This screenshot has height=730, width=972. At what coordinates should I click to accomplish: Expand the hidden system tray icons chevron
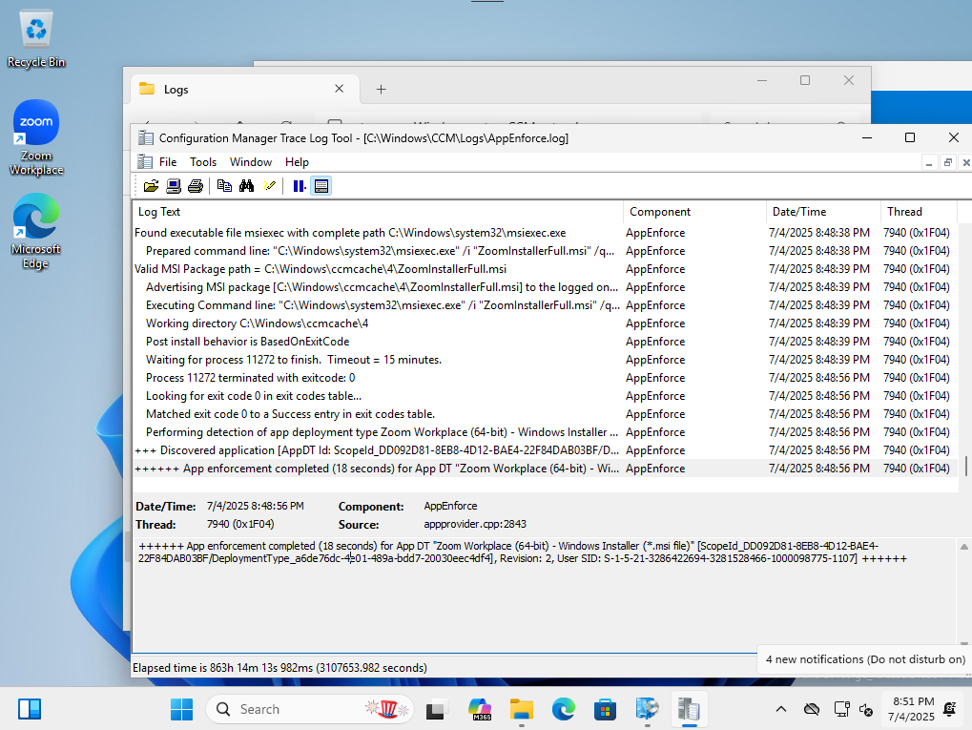click(781, 709)
